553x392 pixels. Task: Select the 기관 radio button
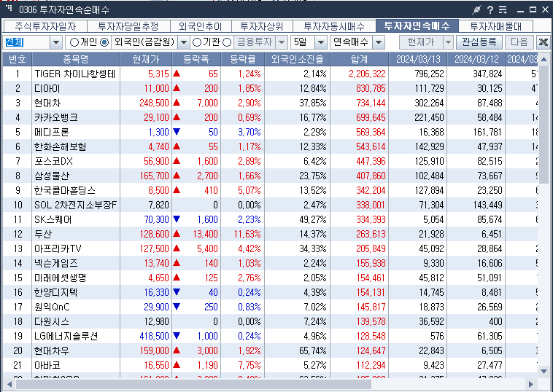[197, 42]
